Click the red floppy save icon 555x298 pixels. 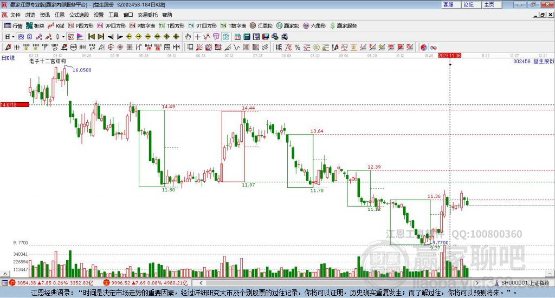266,37
